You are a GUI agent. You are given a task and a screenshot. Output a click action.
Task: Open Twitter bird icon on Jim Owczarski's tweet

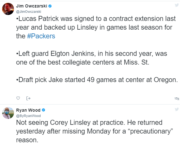tap(177, 5)
